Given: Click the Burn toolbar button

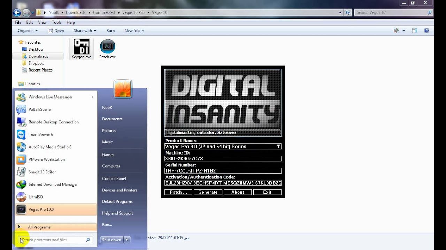Looking at the screenshot, I should [110, 31].
